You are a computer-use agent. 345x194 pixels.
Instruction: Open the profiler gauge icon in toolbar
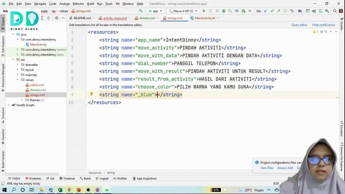pyautogui.click(x=237, y=11)
